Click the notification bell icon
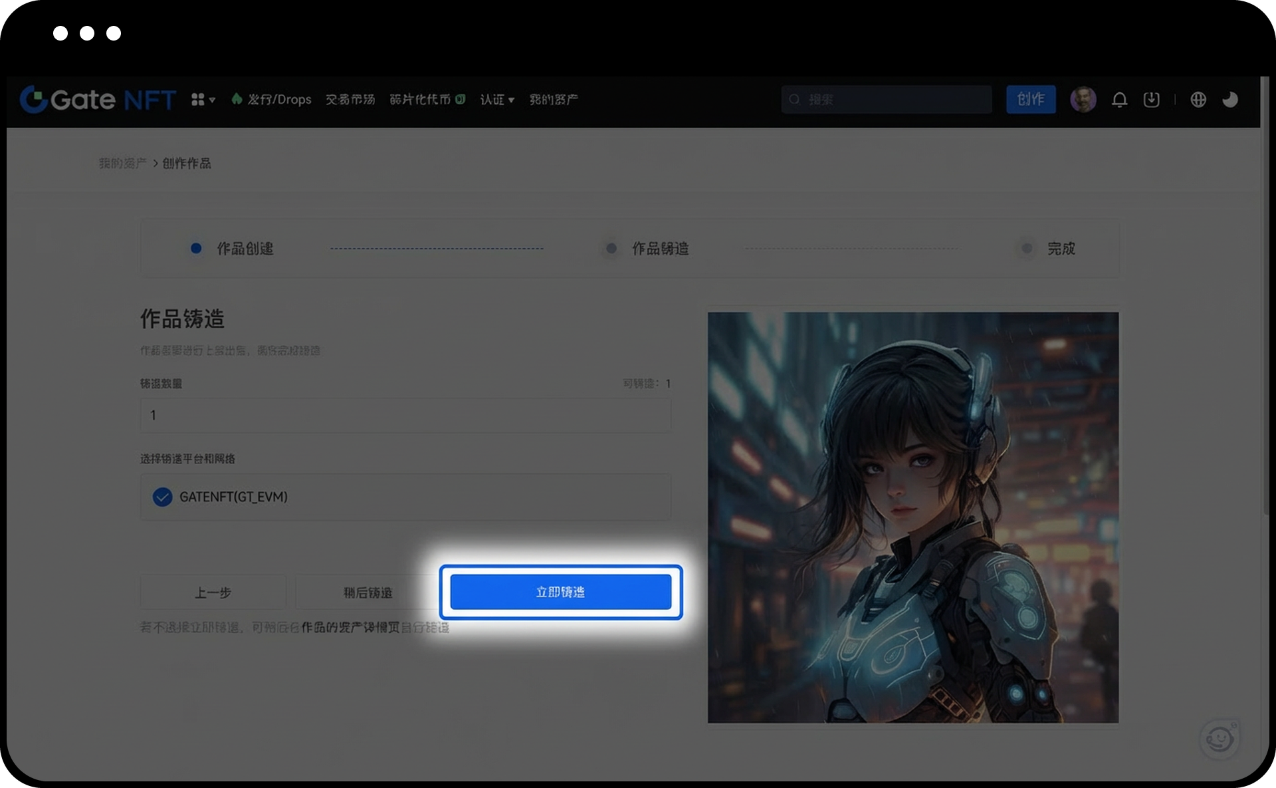Viewport: 1276px width, 788px height. (x=1119, y=100)
